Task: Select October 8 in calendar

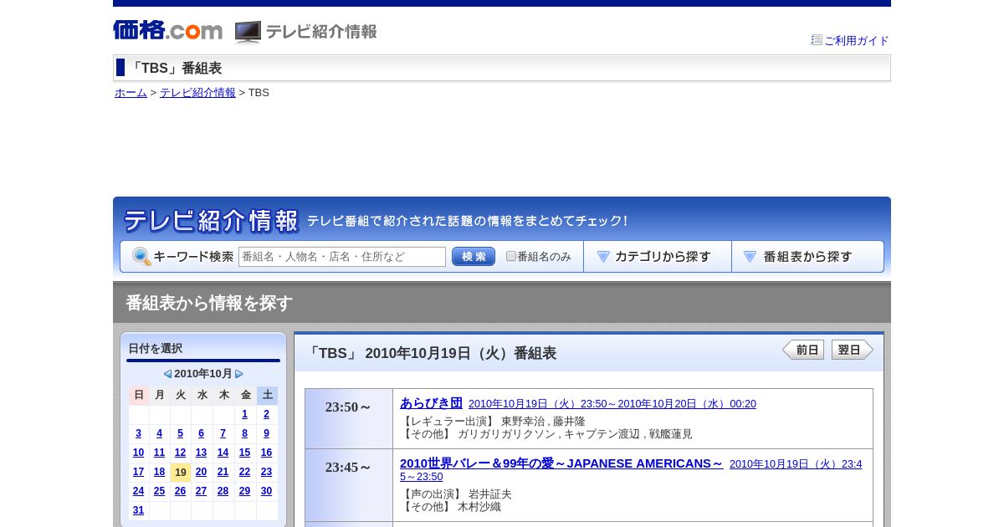Action: click(x=244, y=433)
